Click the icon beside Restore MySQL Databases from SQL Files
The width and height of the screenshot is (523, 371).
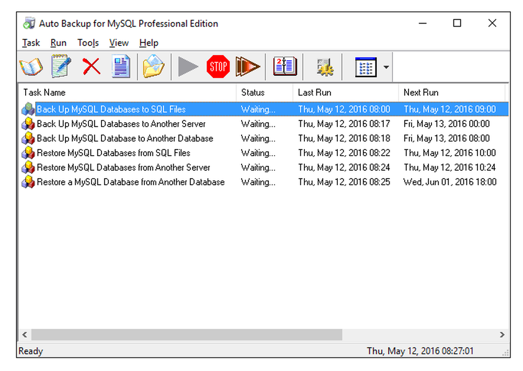(x=28, y=153)
